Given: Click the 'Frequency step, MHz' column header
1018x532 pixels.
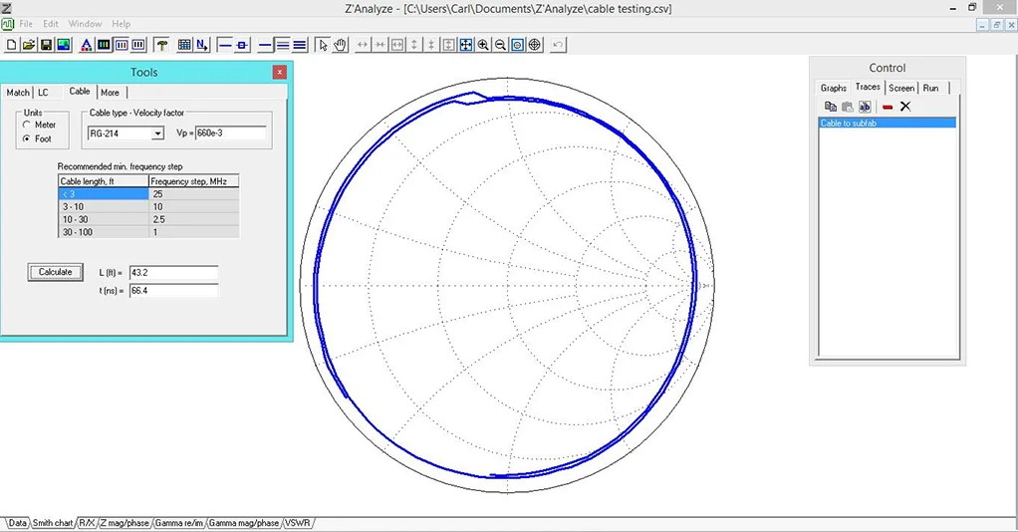Looking at the screenshot, I should (193, 181).
